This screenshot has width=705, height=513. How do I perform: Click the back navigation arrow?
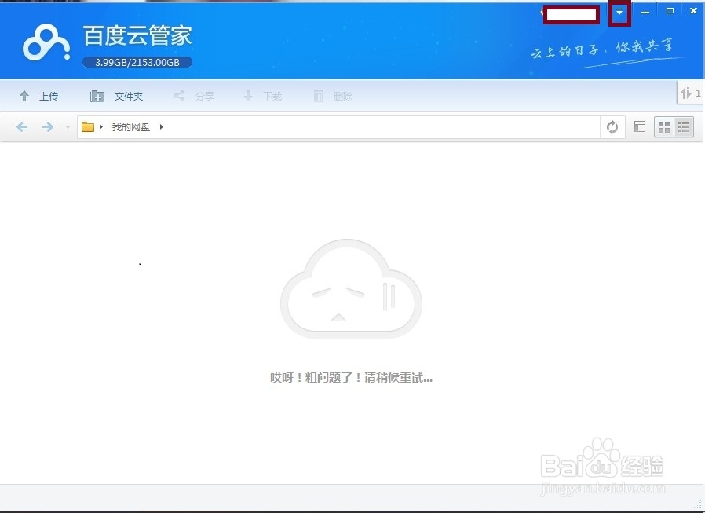pyautogui.click(x=21, y=126)
